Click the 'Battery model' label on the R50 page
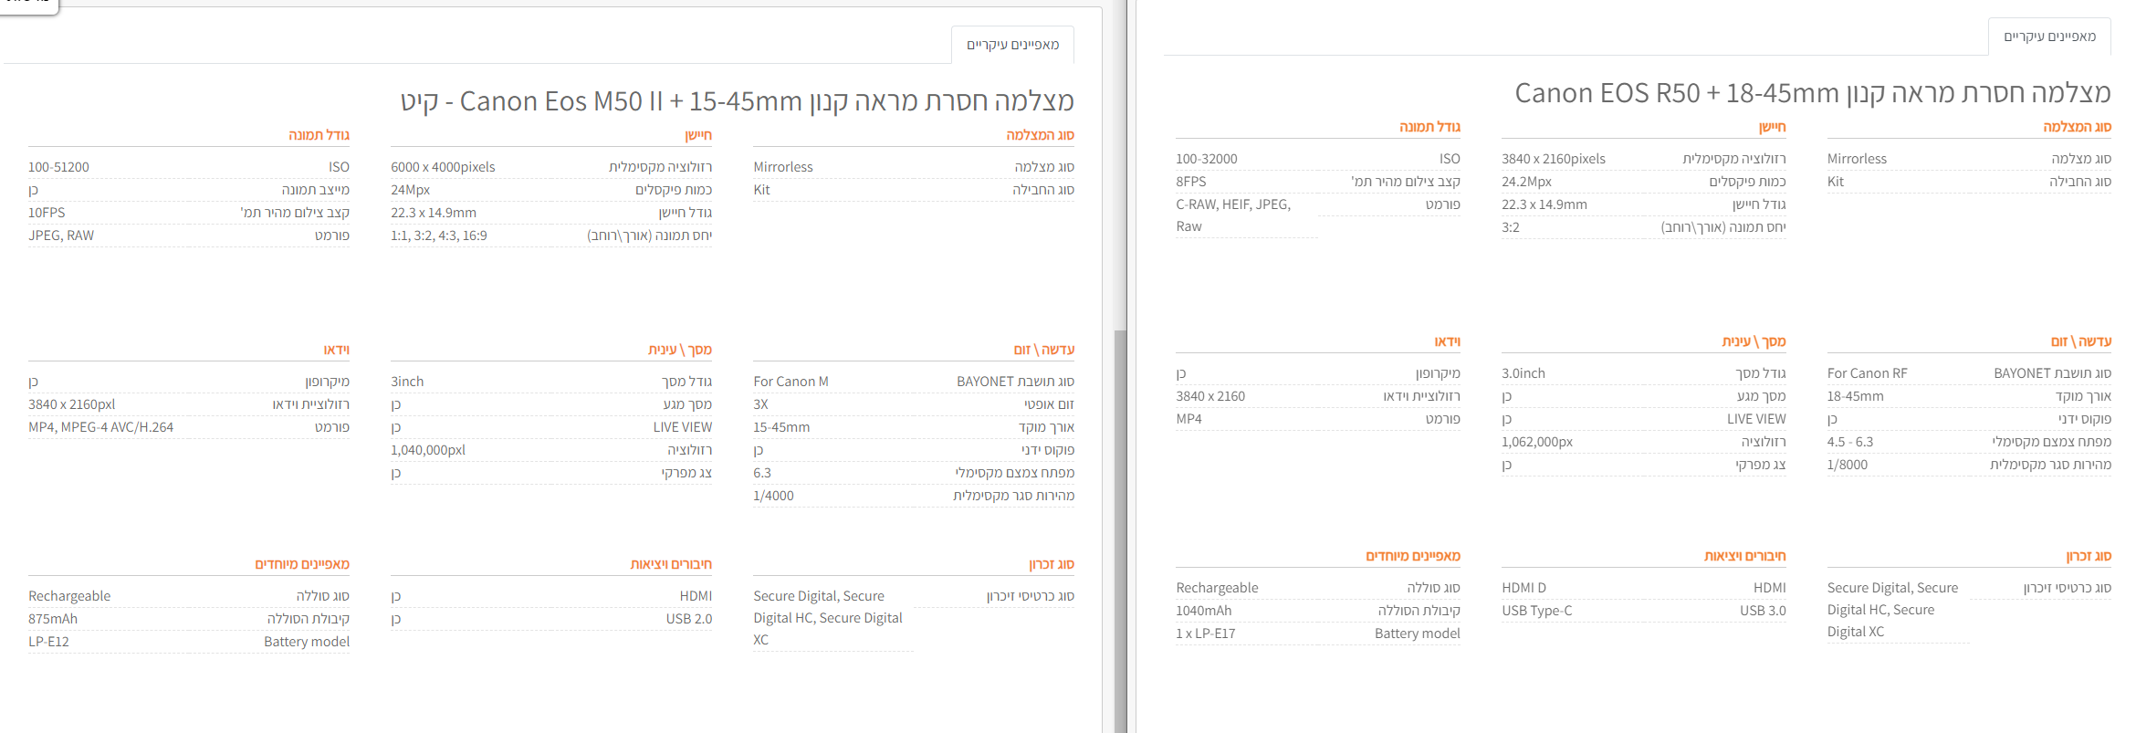The height and width of the screenshot is (733, 2136). pyautogui.click(x=1418, y=634)
